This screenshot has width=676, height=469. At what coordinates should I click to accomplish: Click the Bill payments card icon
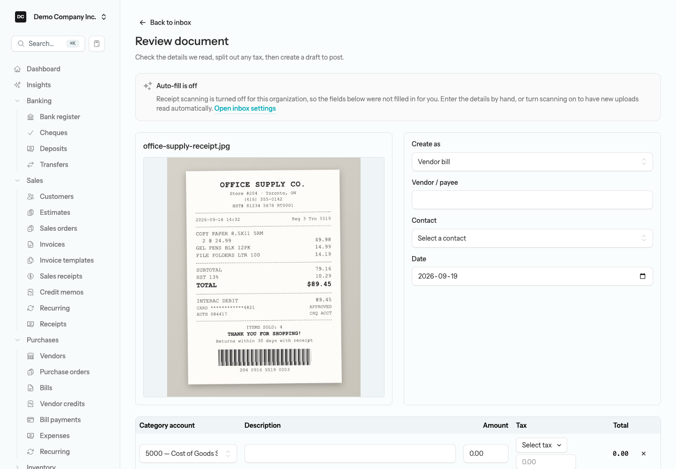(31, 420)
